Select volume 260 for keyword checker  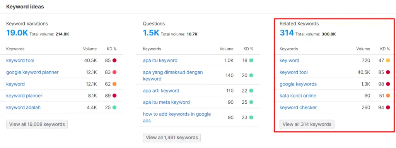tap(366, 108)
